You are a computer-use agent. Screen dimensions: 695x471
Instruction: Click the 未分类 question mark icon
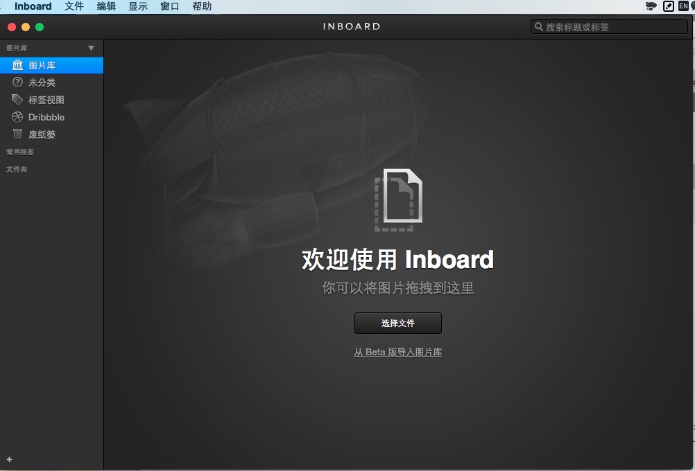pos(17,82)
